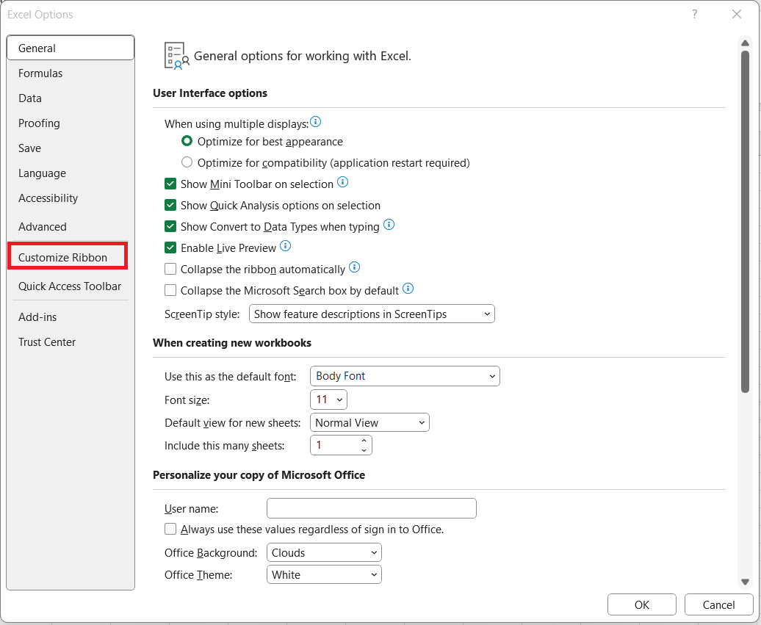This screenshot has height=625, width=761.
Task: Click the Help question mark icon
Action: 694,14
